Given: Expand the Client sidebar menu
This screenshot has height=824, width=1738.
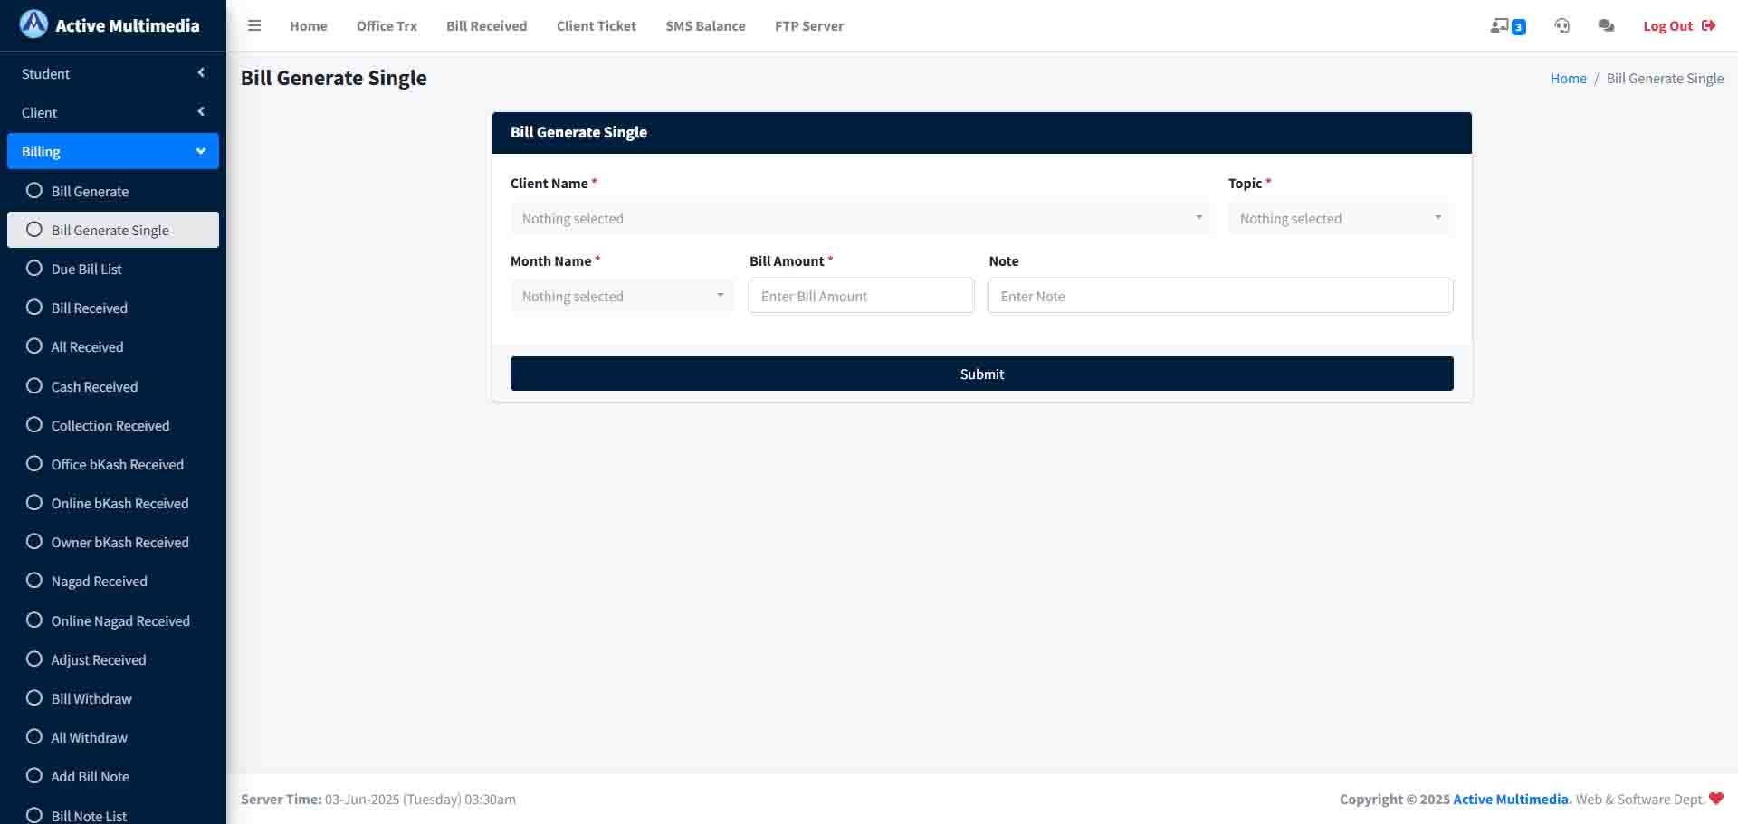Looking at the screenshot, I should 113,112.
